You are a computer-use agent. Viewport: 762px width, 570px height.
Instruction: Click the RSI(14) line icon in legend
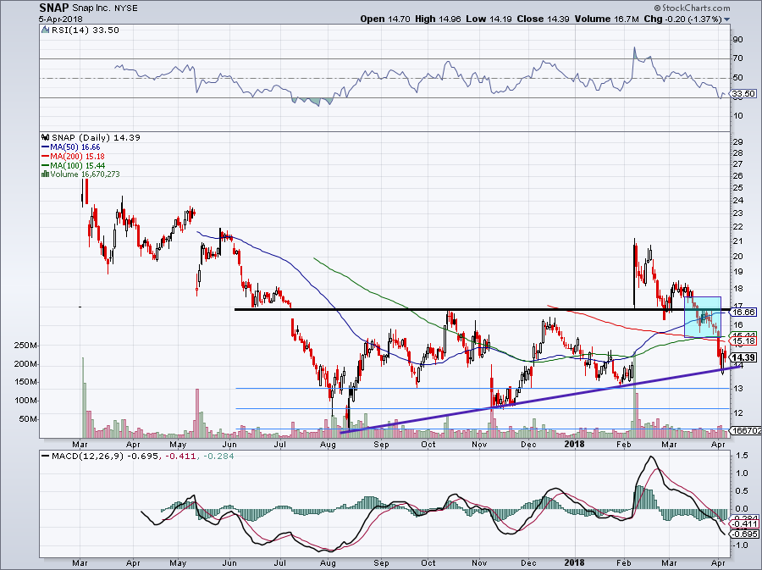coord(45,30)
